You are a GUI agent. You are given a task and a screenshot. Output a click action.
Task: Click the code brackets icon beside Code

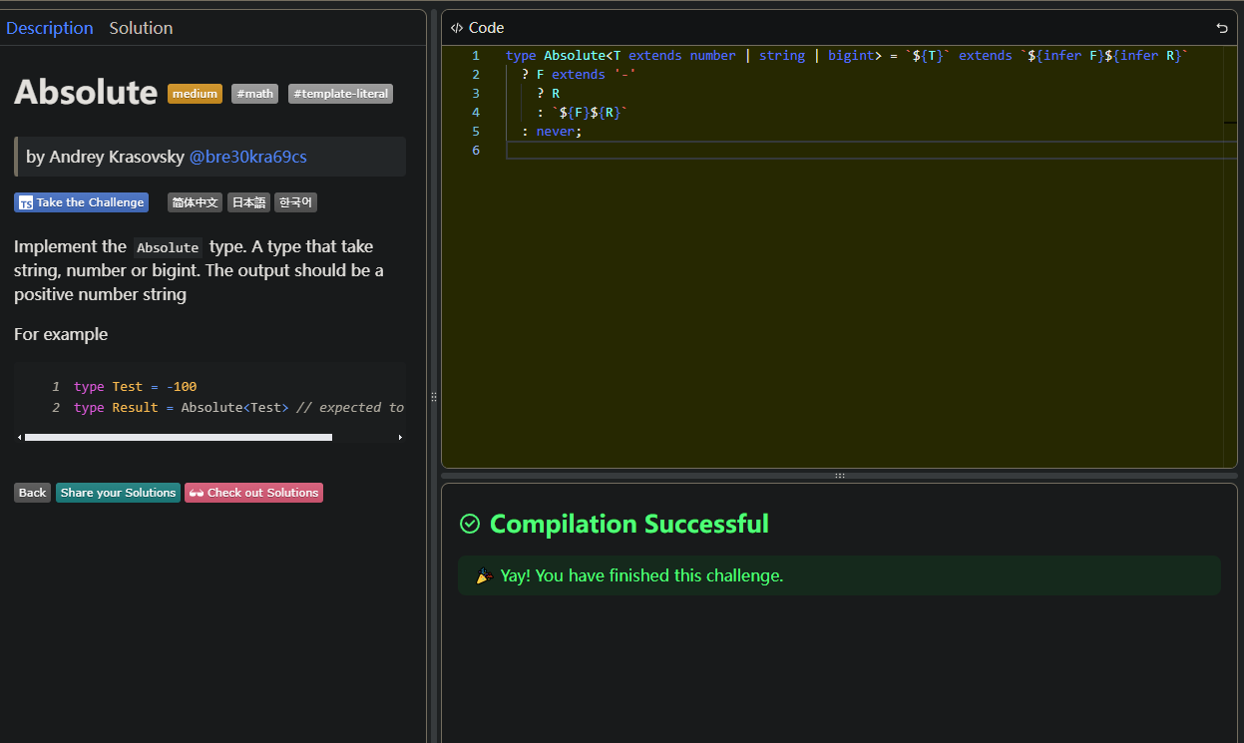pyautogui.click(x=456, y=28)
